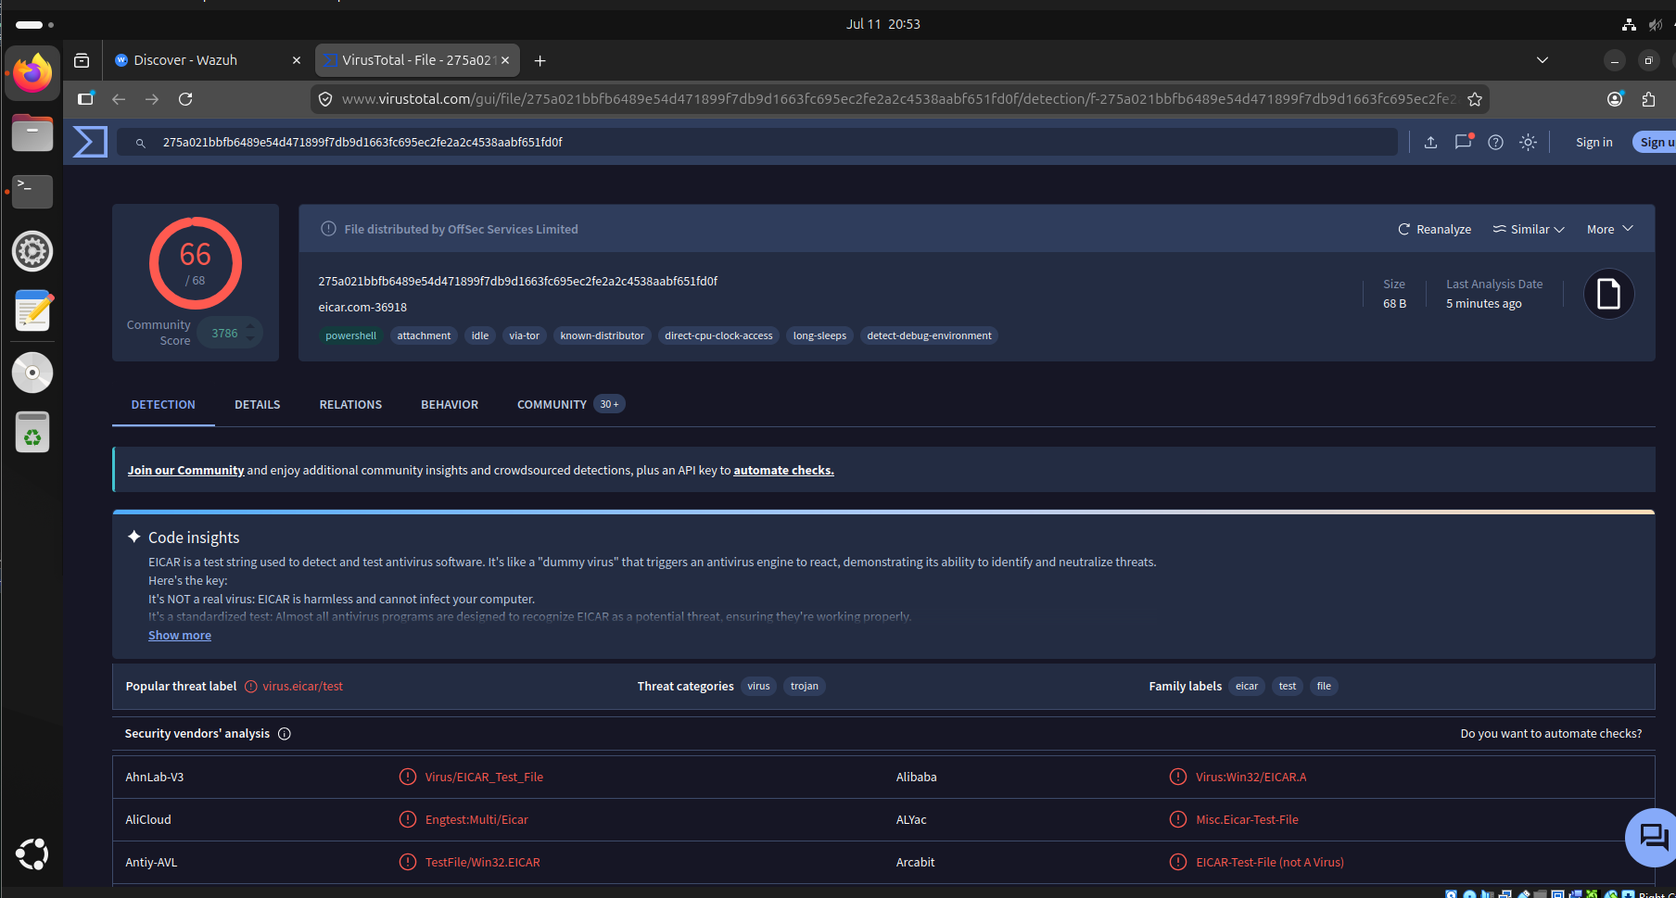Open the notifications chat icon in header
1676x898 pixels.
(1464, 142)
